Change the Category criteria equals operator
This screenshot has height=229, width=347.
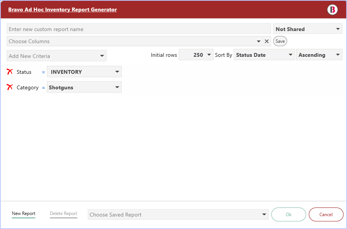tap(43, 88)
